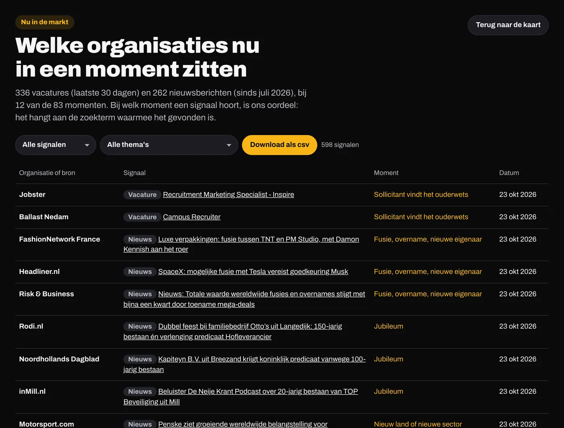Click the 'Nu in de markt' badge

coord(45,22)
